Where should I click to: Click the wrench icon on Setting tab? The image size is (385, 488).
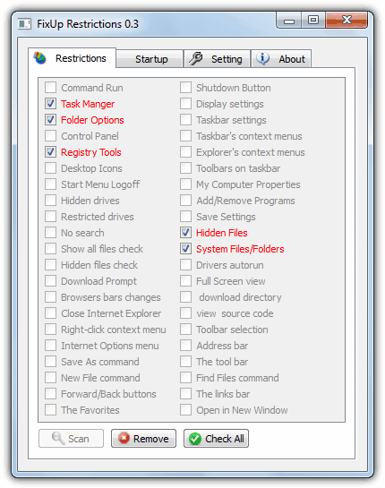tap(196, 58)
